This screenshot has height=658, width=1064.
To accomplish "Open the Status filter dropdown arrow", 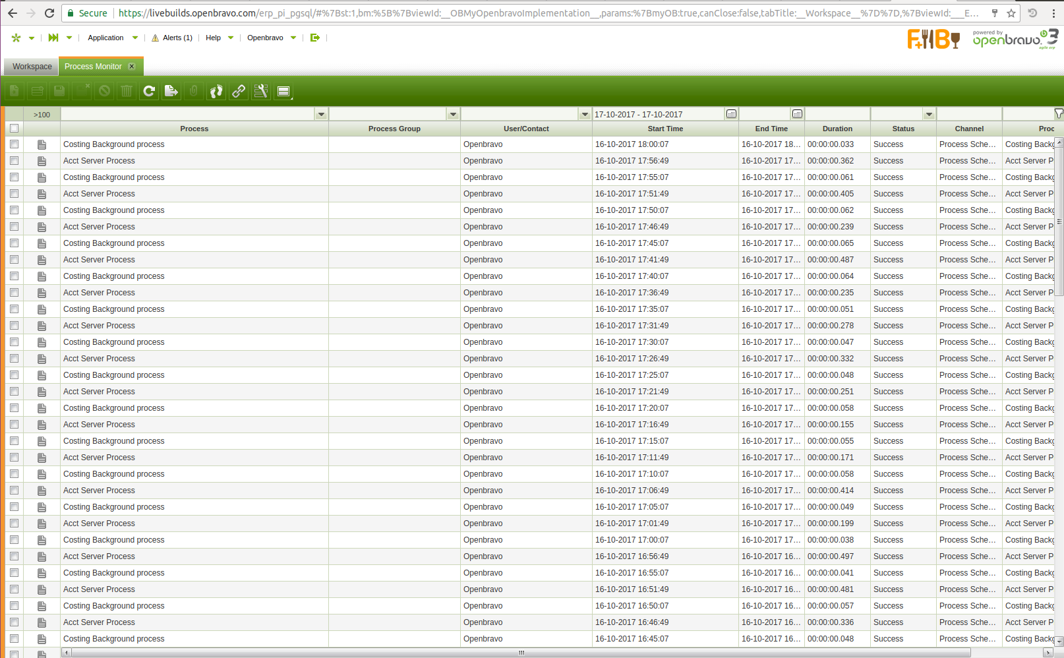I will [x=929, y=114].
